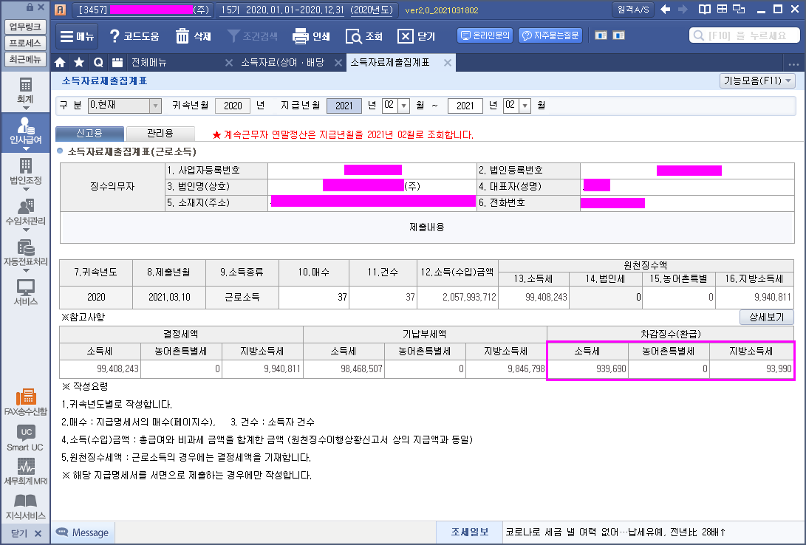Open Smart UC icon

point(25,438)
